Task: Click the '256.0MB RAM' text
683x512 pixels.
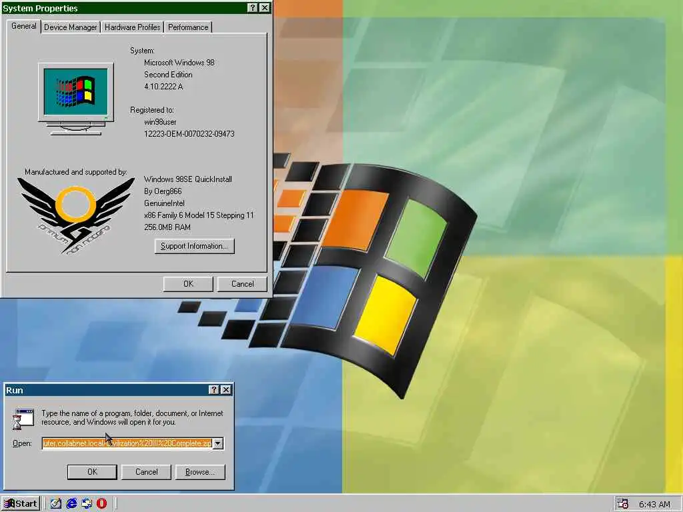Action: pos(167,227)
